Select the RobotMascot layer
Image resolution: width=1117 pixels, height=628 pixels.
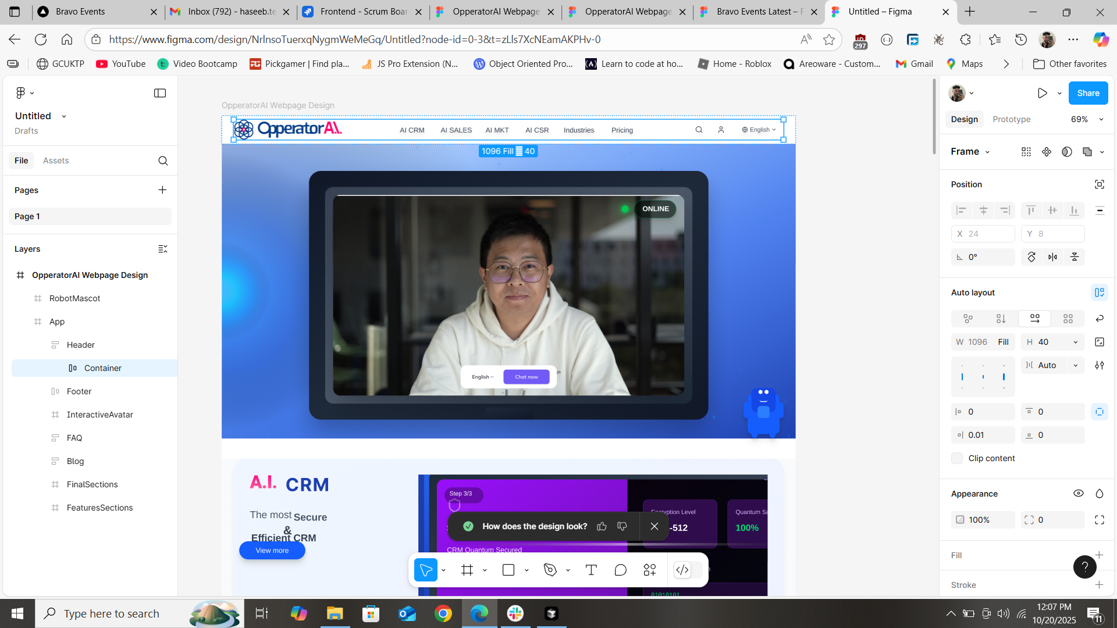pyautogui.click(x=74, y=298)
